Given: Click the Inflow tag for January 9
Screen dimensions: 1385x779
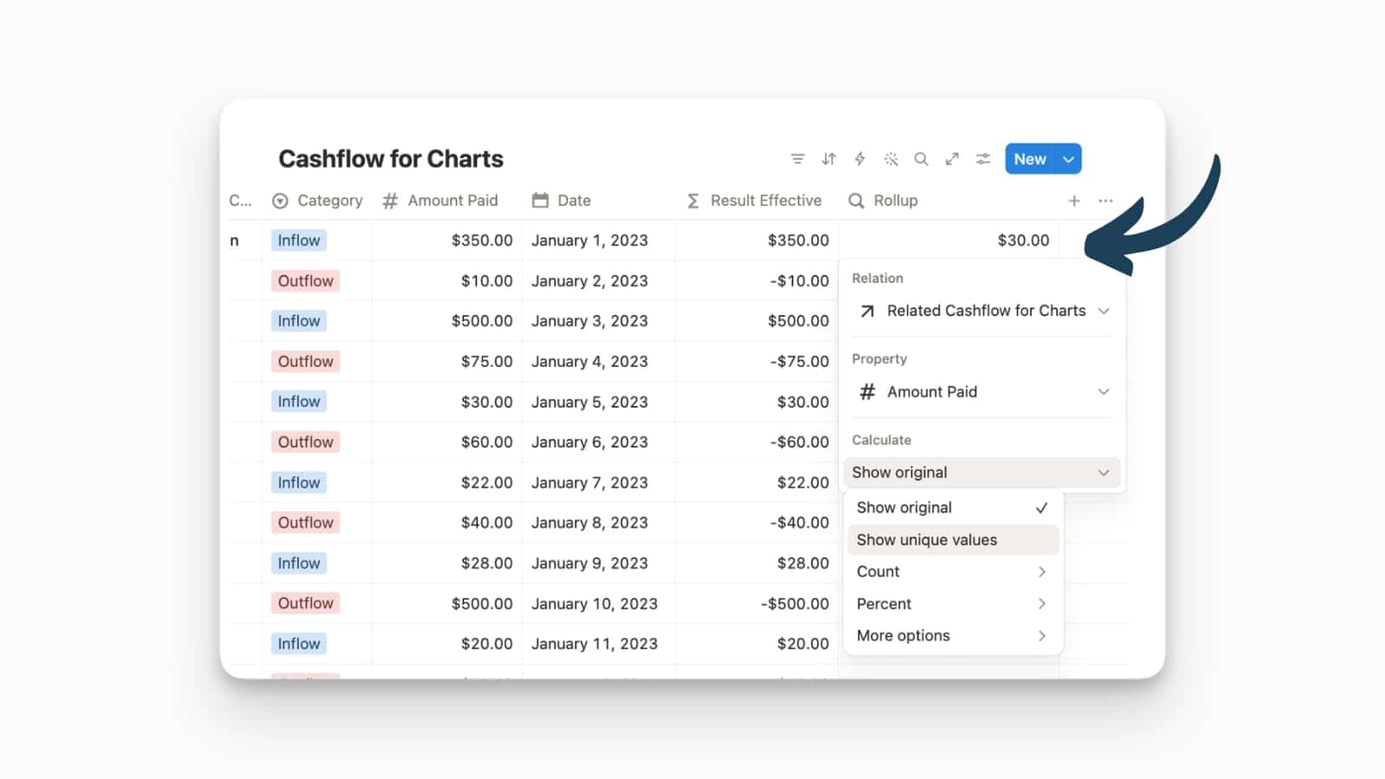Looking at the screenshot, I should pyautogui.click(x=299, y=563).
